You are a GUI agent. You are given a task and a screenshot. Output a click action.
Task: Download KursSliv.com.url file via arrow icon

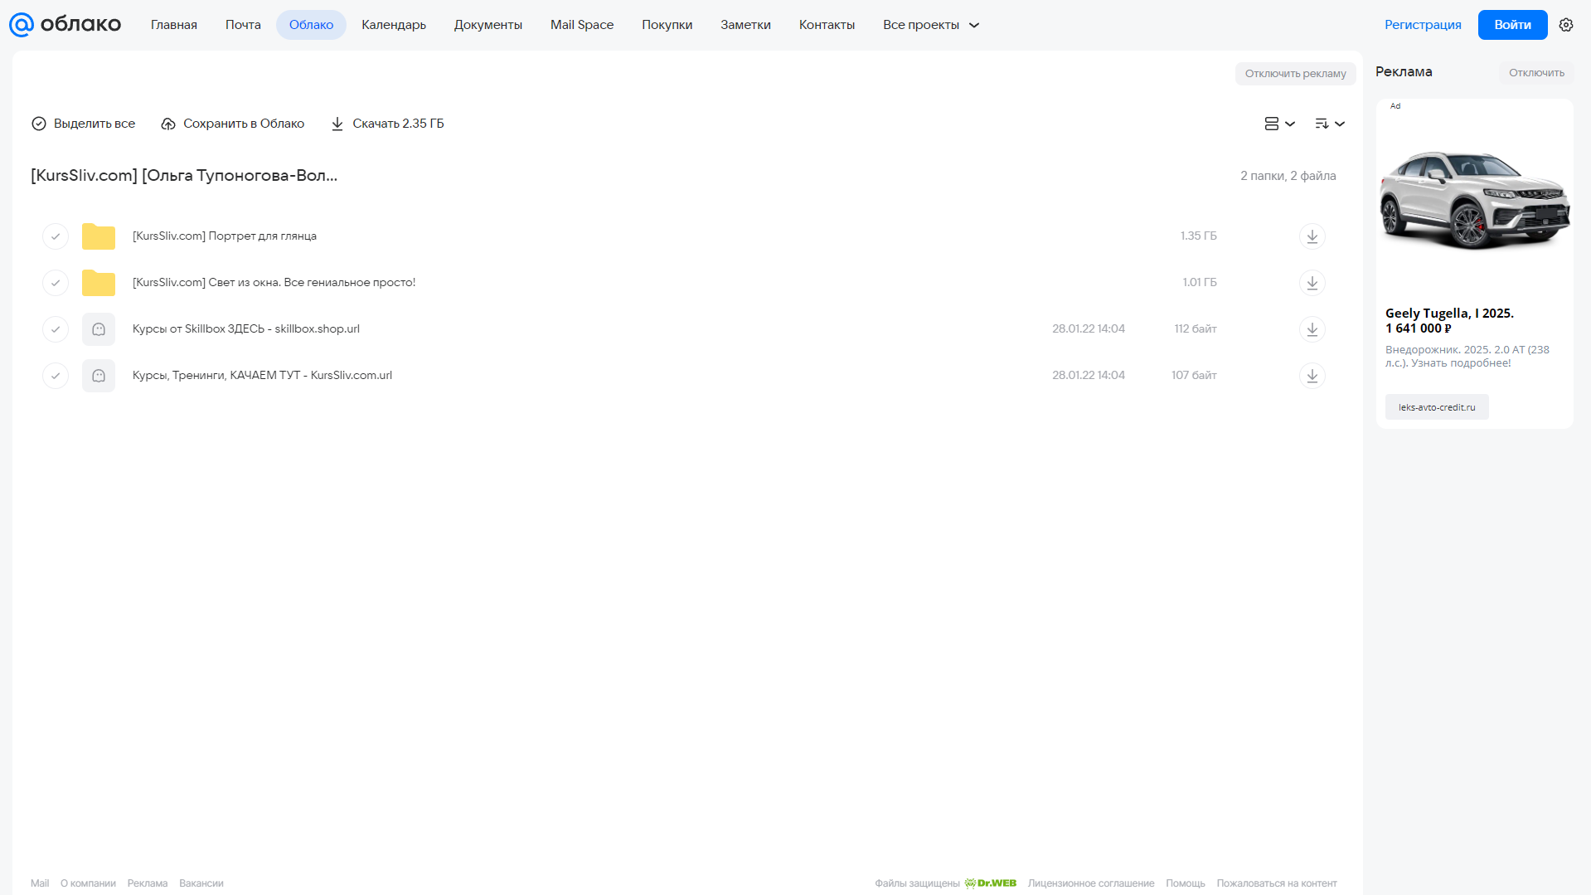click(1312, 376)
